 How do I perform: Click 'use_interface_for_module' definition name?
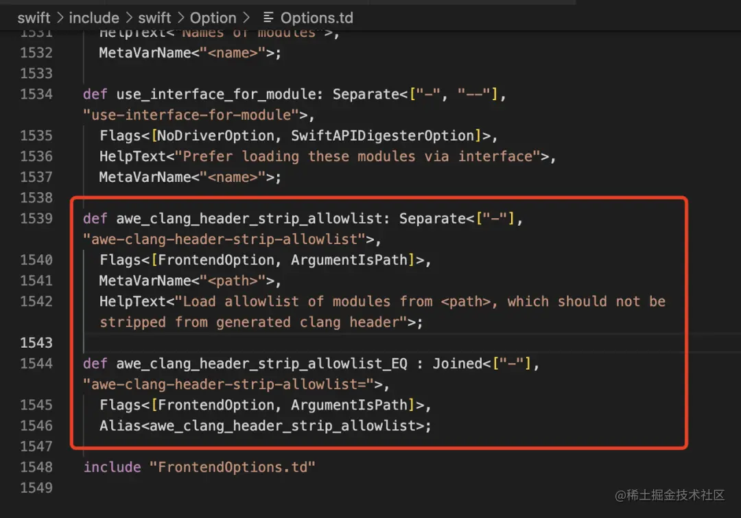coord(216,94)
